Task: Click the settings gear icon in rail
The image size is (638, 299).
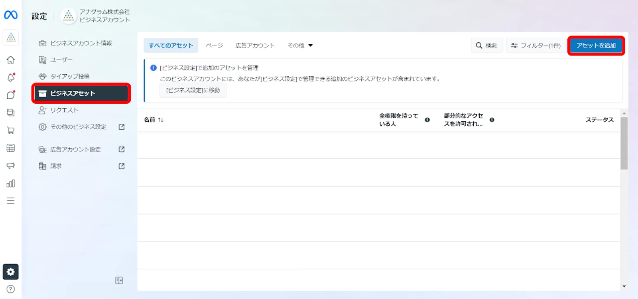Action: coord(11,272)
